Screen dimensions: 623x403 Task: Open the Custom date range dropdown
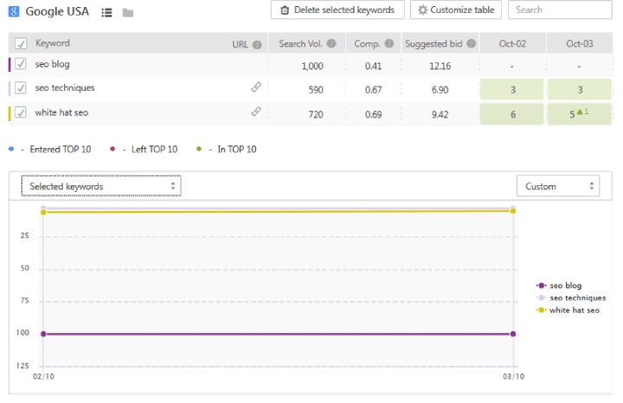pos(558,186)
